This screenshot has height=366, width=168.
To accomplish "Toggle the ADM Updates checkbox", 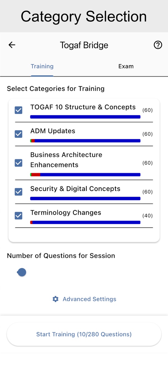I will tap(18, 134).
